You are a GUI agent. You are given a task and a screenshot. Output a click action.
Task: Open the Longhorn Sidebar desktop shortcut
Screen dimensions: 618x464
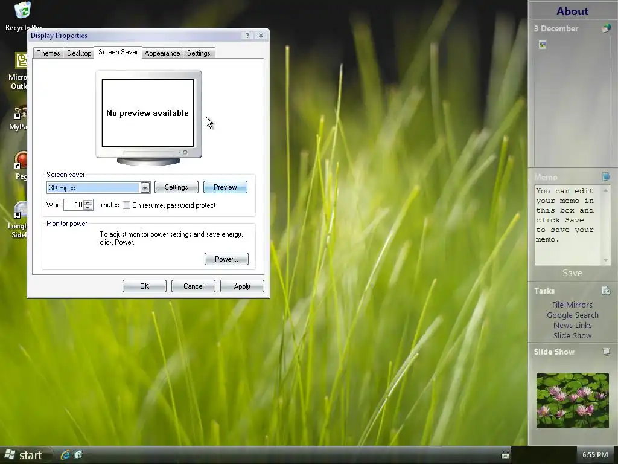(18, 220)
